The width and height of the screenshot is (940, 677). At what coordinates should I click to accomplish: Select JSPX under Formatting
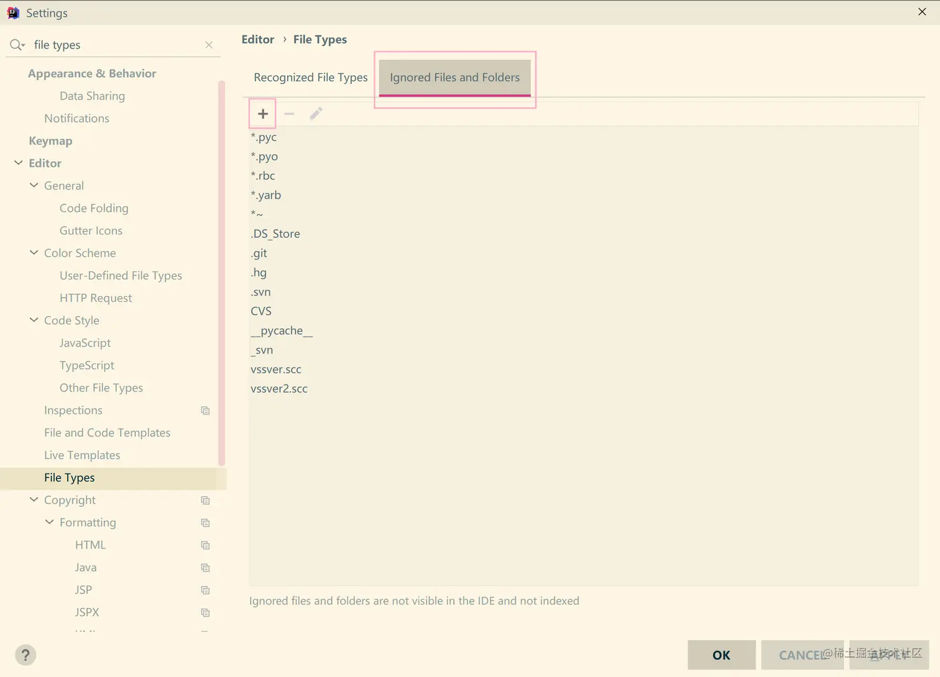[x=87, y=612]
